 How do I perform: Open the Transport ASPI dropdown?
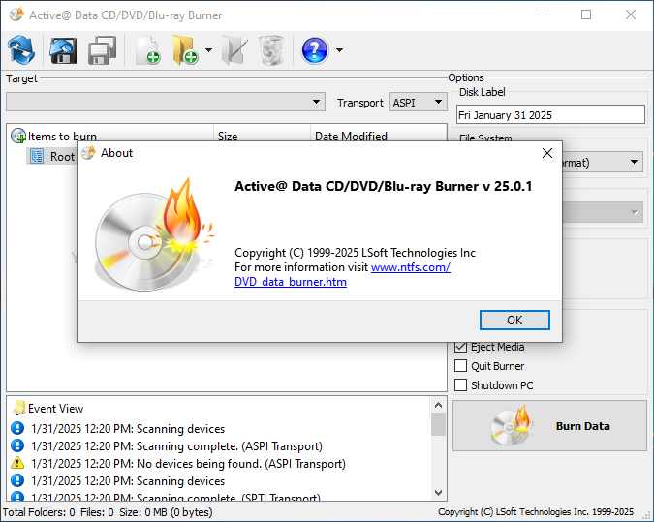click(418, 102)
